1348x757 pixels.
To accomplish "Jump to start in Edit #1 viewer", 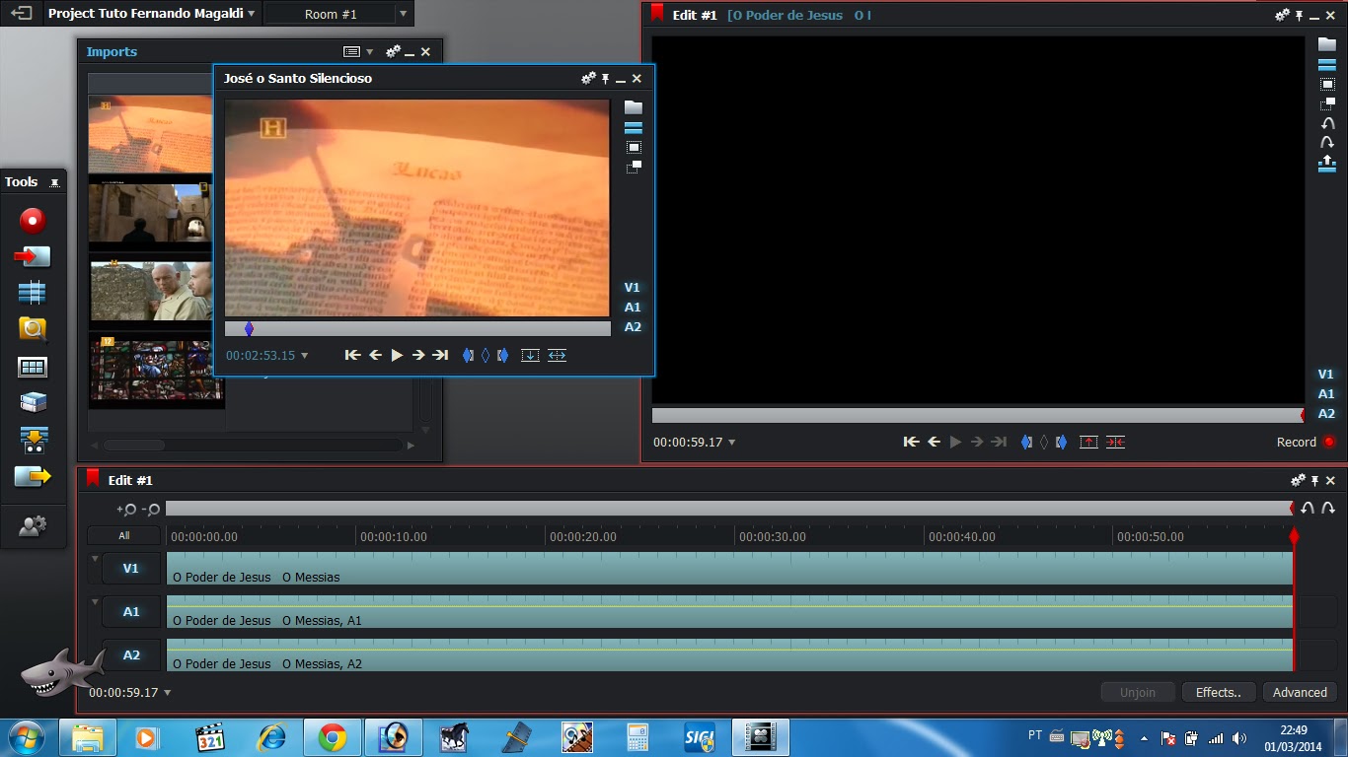I will (911, 442).
